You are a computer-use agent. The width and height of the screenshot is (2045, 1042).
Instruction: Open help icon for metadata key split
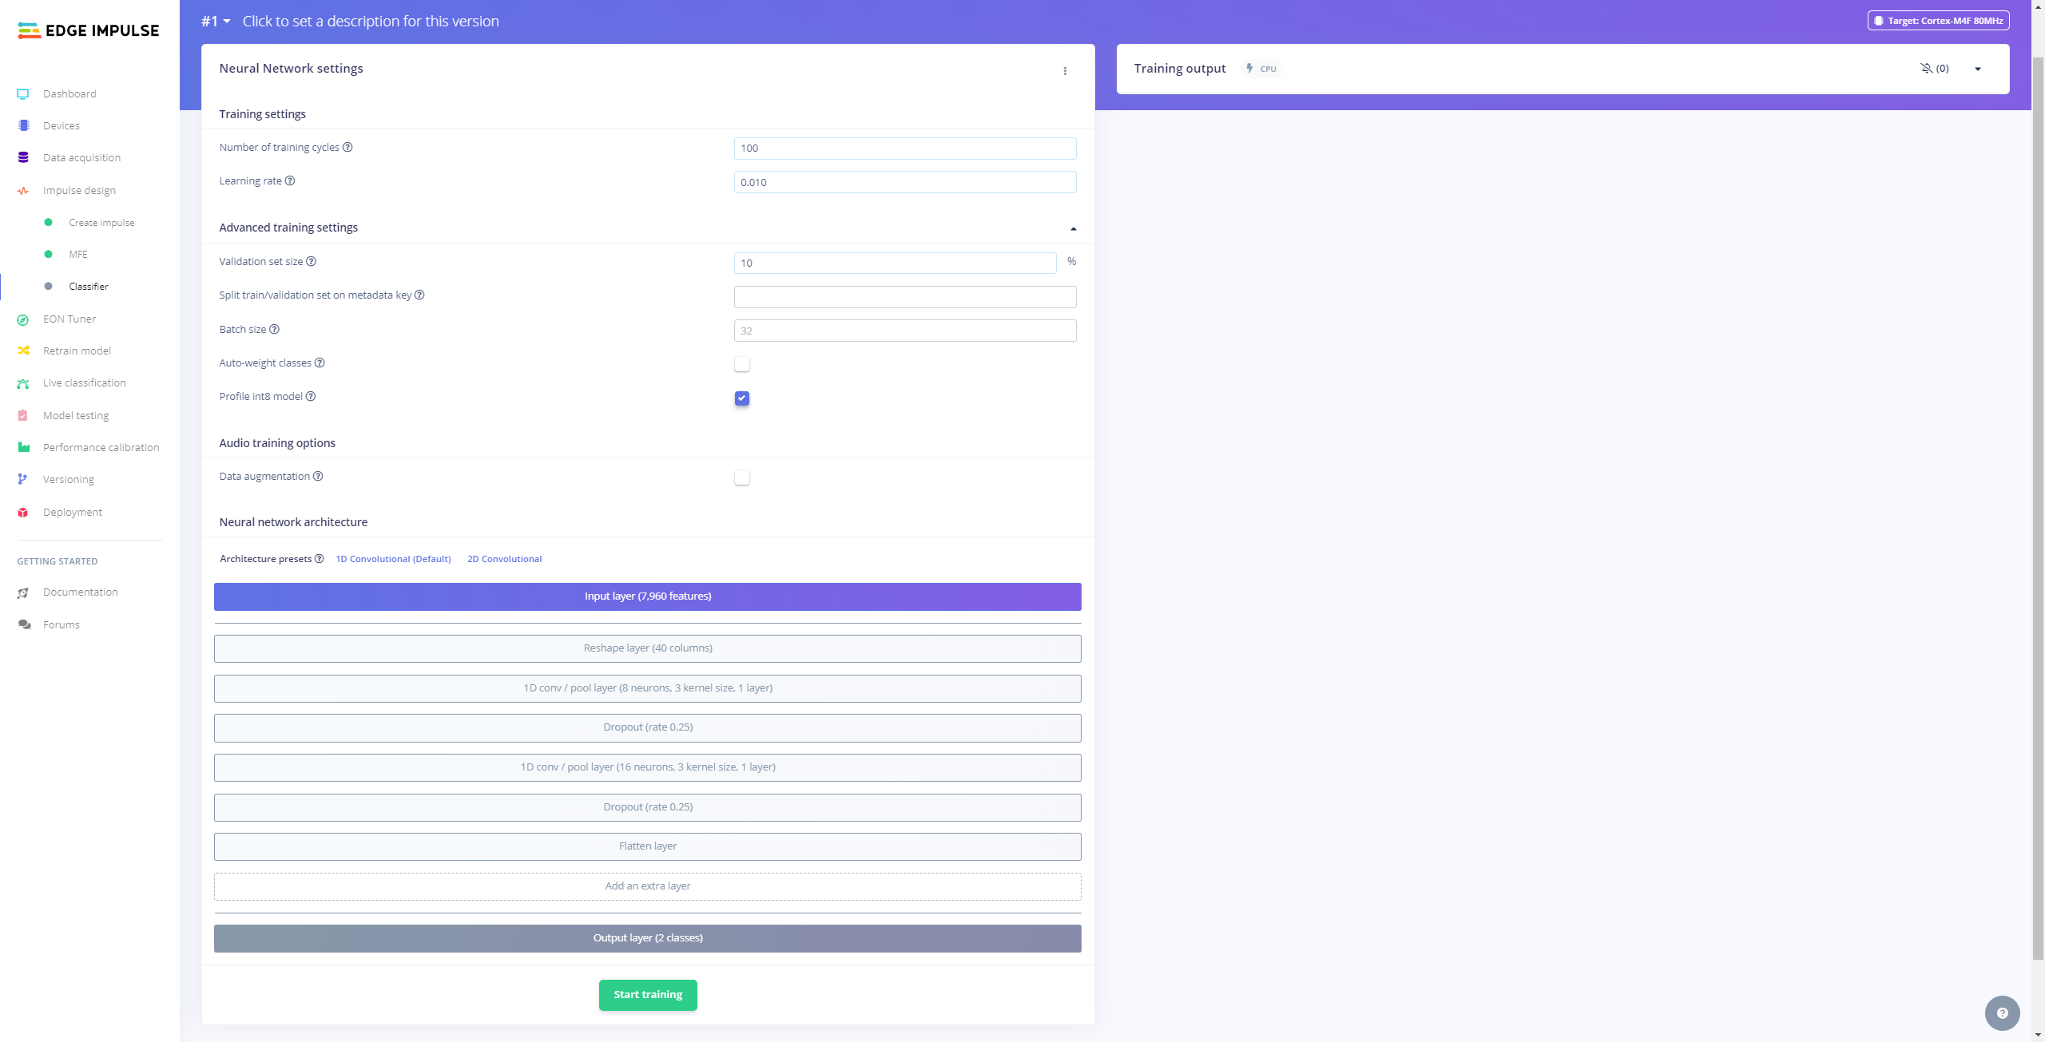pyautogui.click(x=419, y=295)
